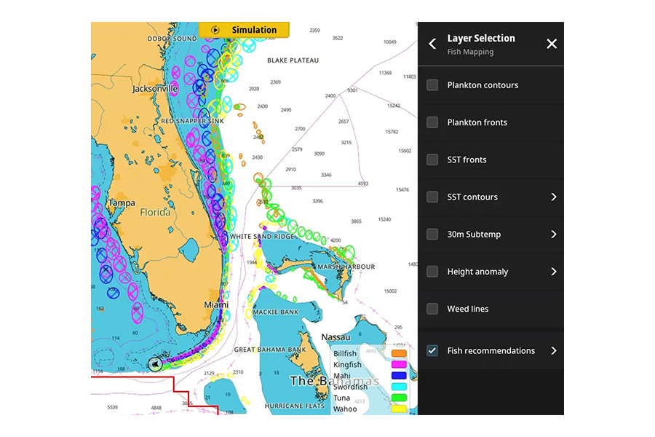Viewport: 655px width, 437px height.
Task: Enable the Plankton fronts checkbox
Action: coord(432,122)
